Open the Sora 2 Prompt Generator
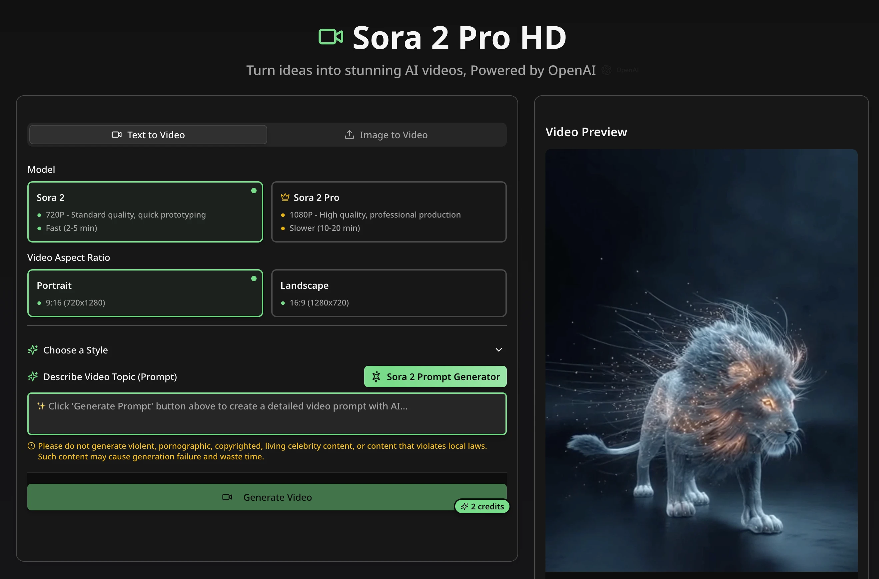Screen dimensions: 879x579 435,377
